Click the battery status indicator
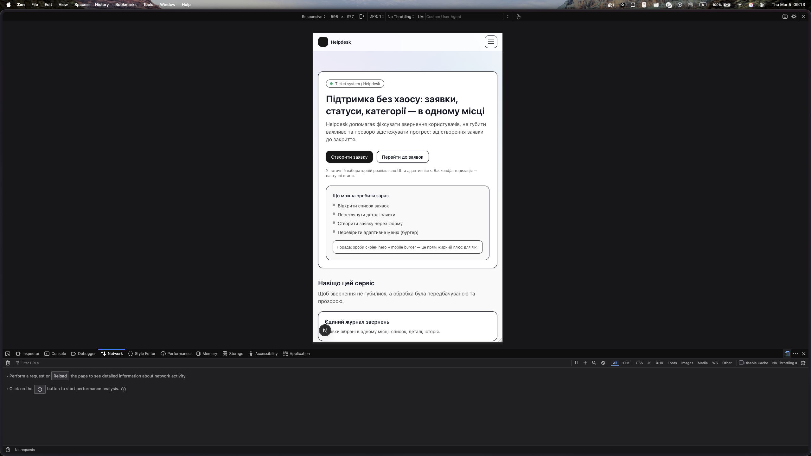This screenshot has height=456, width=811. tap(722, 5)
